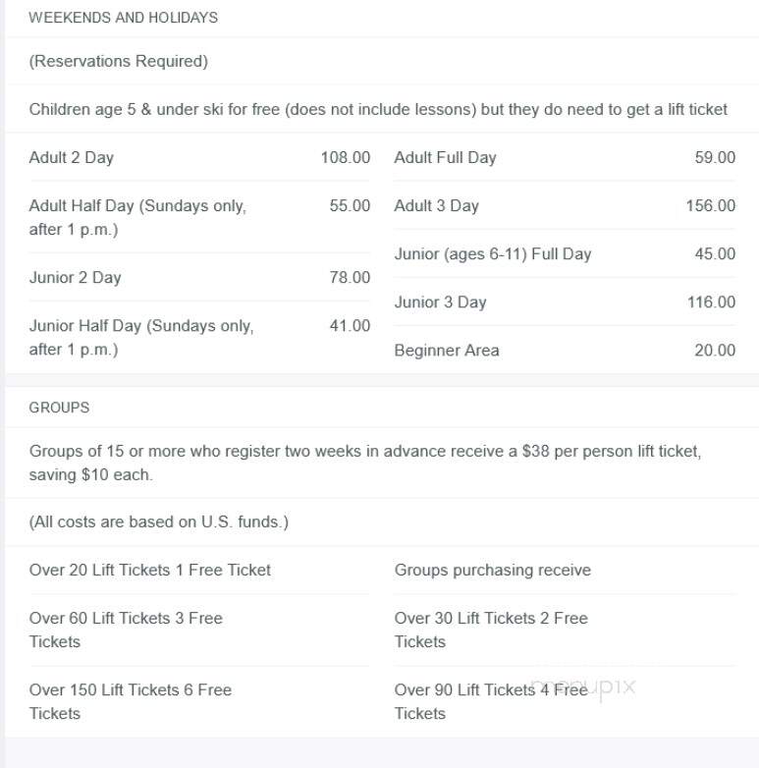759x768 pixels.
Task: Click the 108.00 price value
Action: point(346,157)
